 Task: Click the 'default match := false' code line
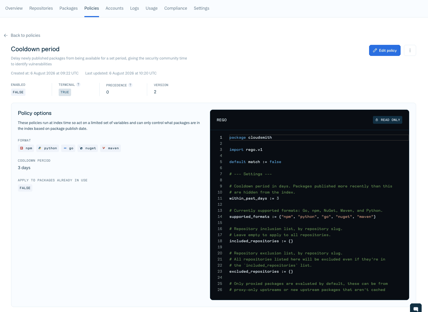[x=255, y=162]
